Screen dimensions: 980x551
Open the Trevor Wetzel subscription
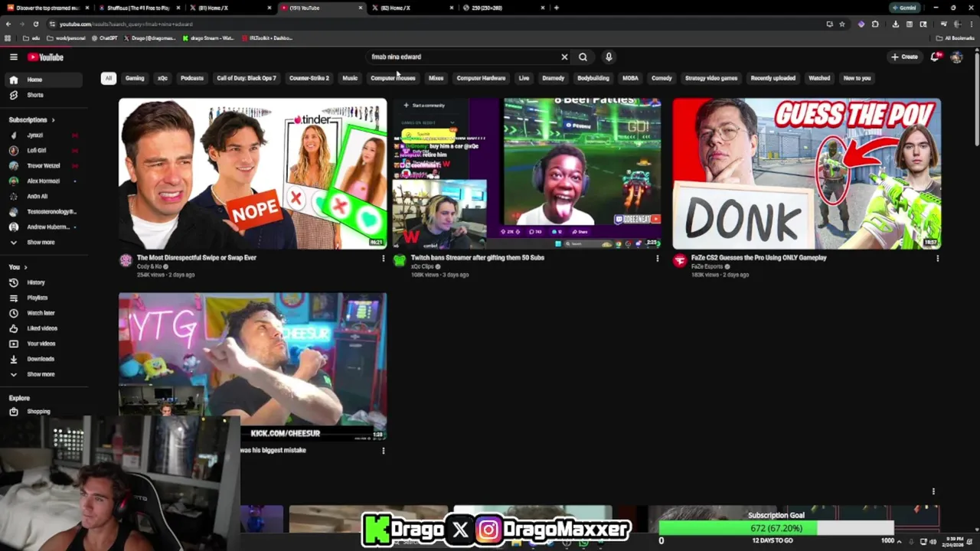click(44, 166)
